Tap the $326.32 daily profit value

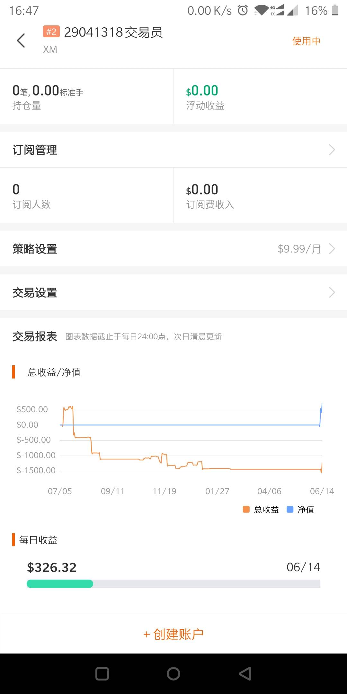click(52, 567)
